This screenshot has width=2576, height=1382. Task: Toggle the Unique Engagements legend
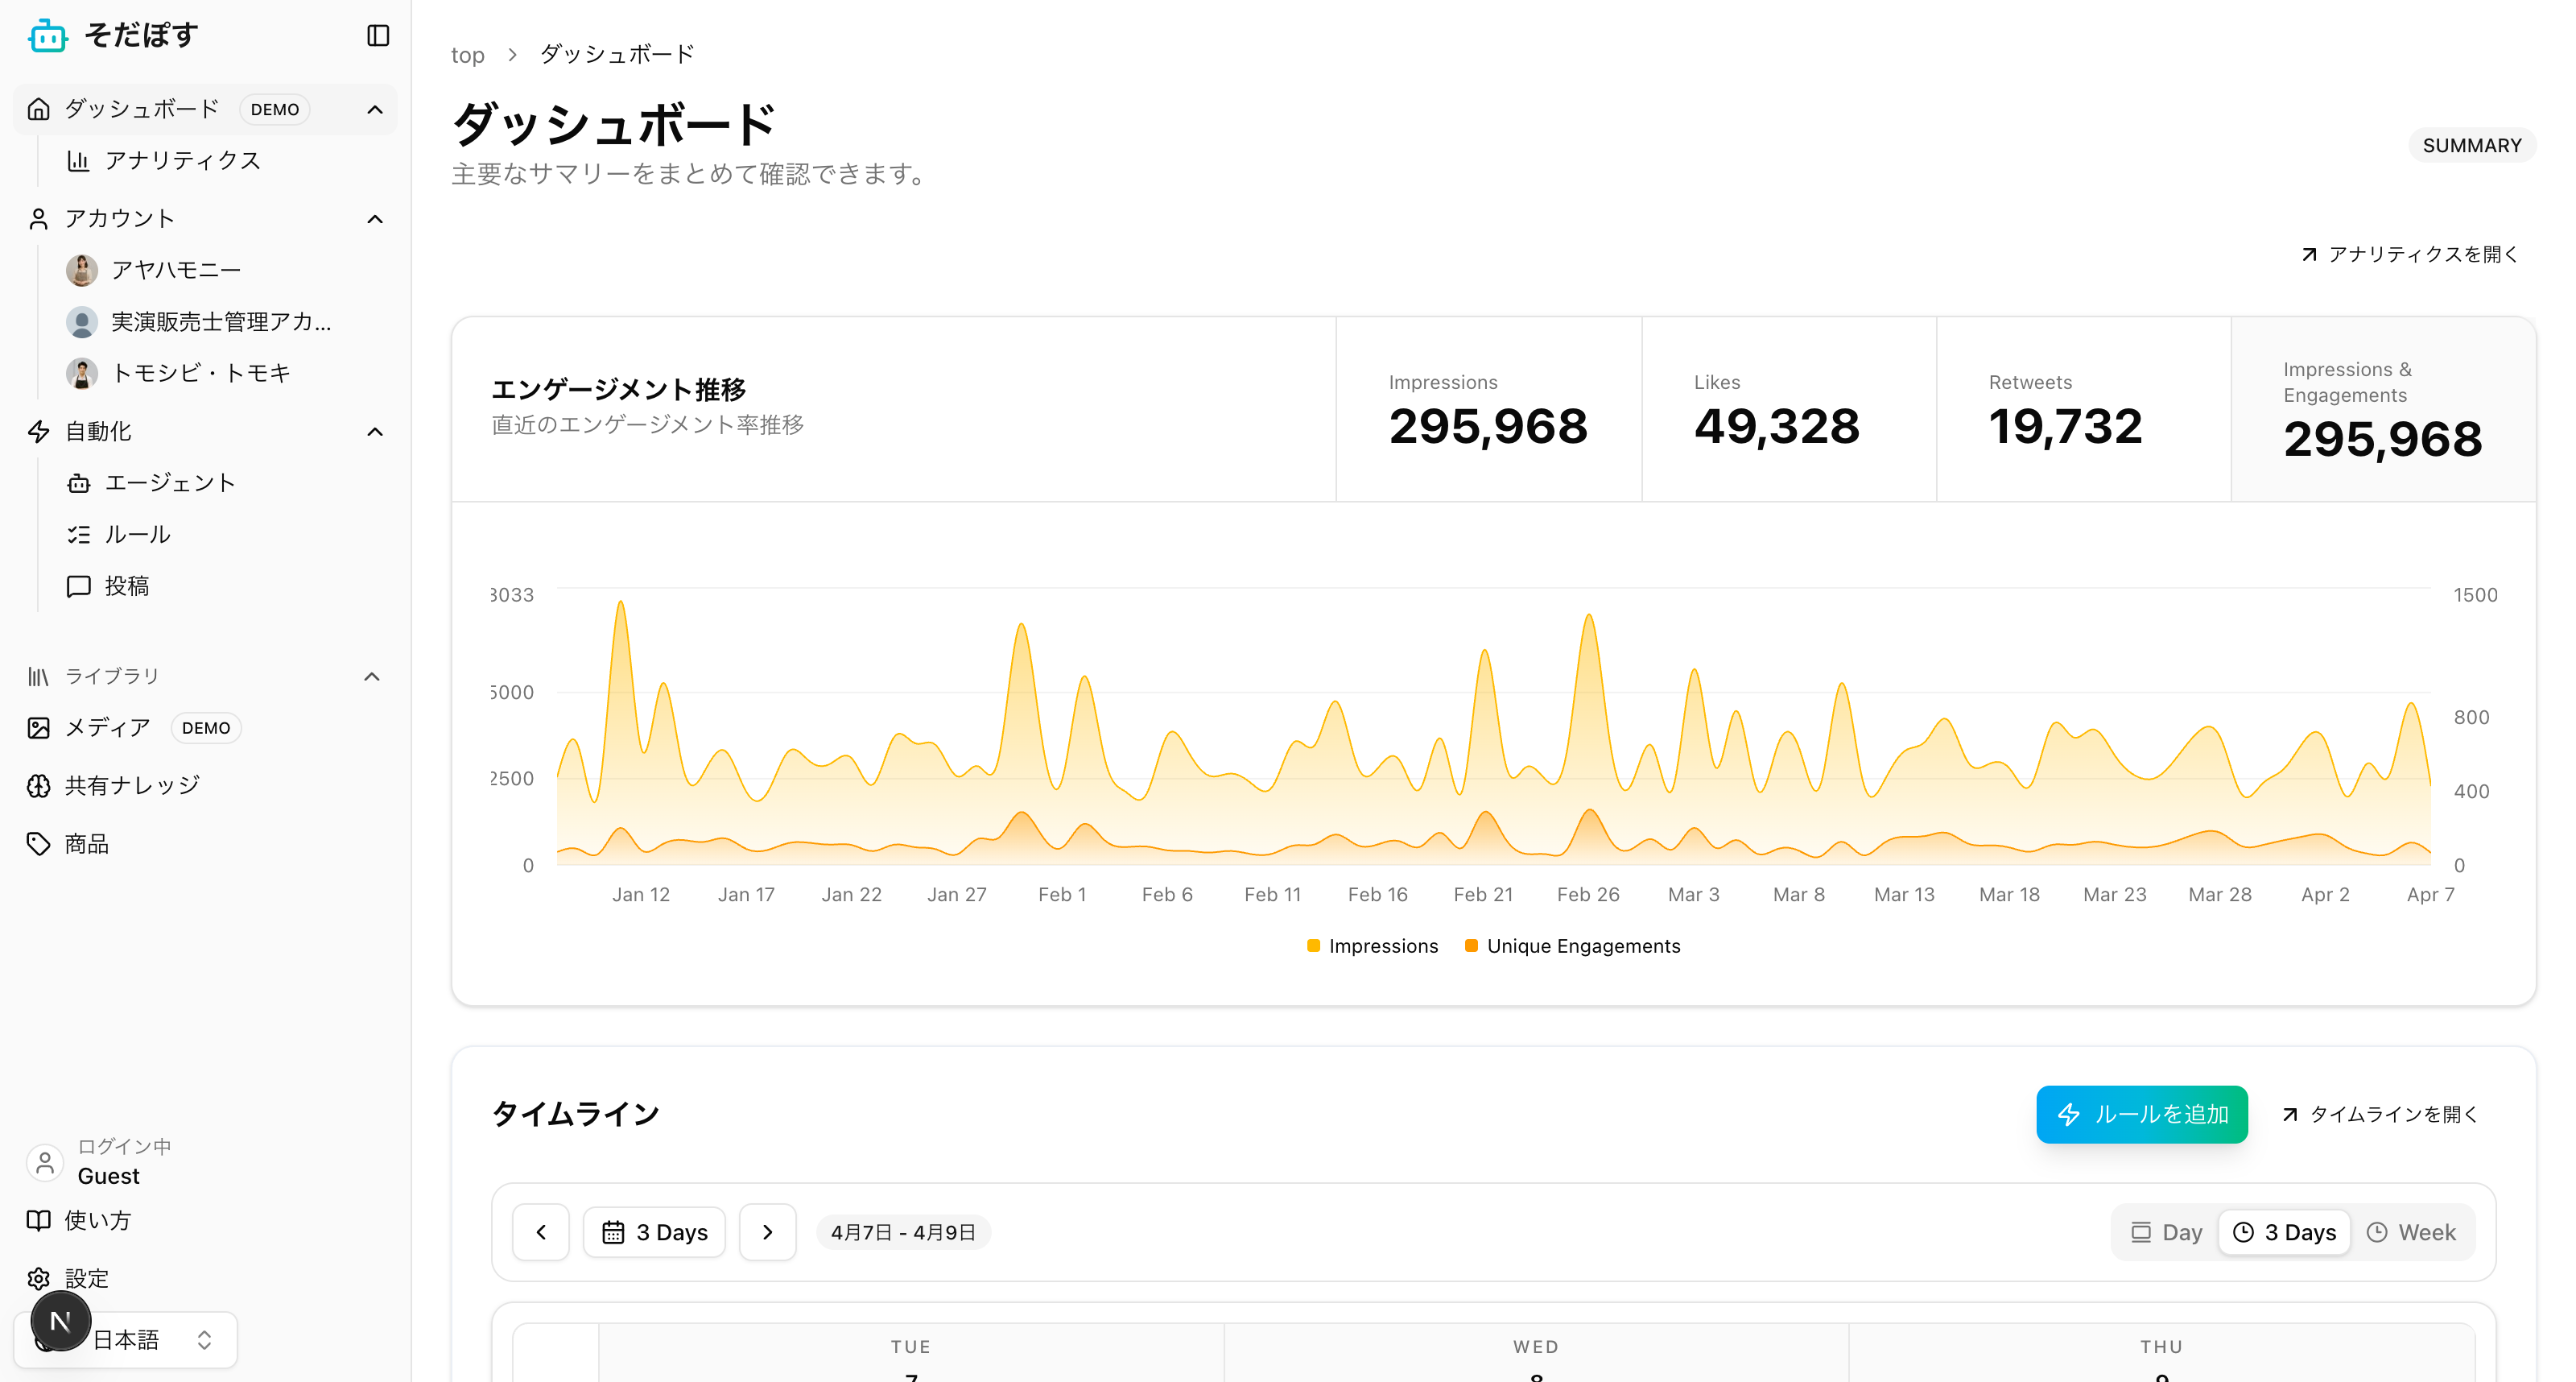(x=1572, y=945)
